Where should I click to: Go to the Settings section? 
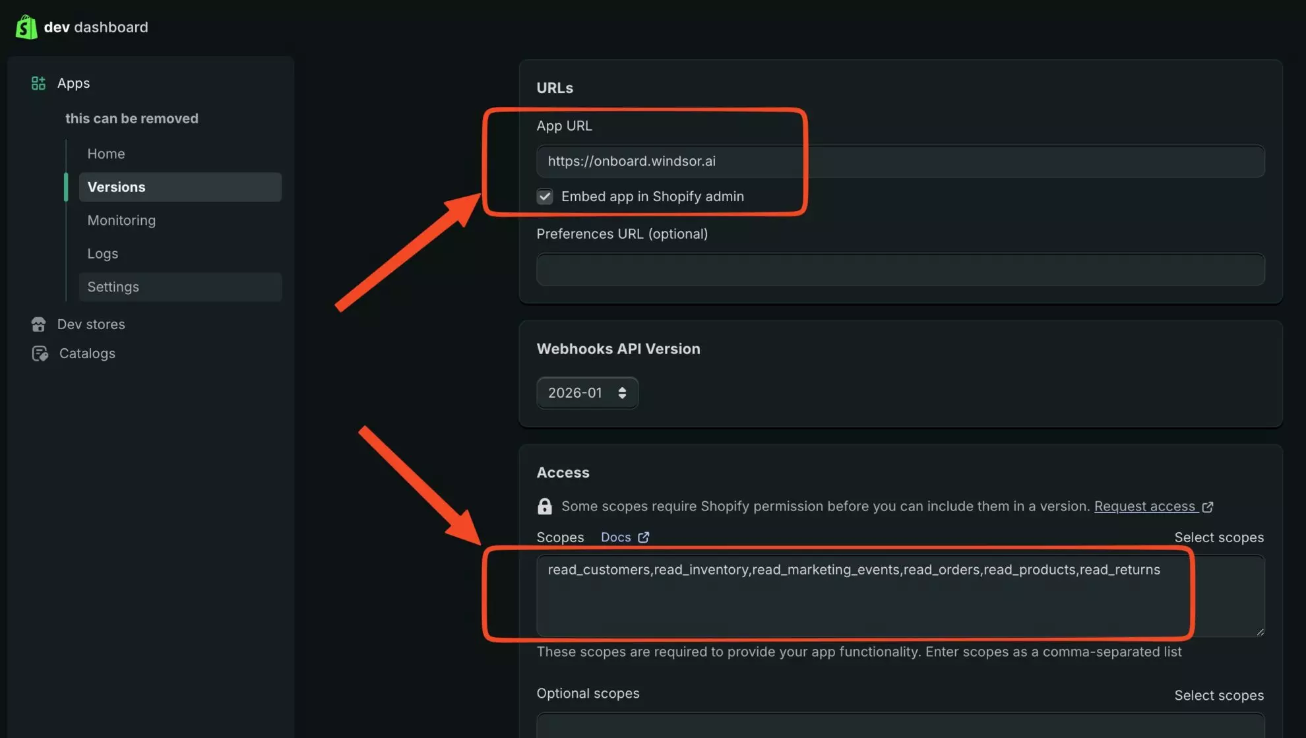[x=113, y=286]
